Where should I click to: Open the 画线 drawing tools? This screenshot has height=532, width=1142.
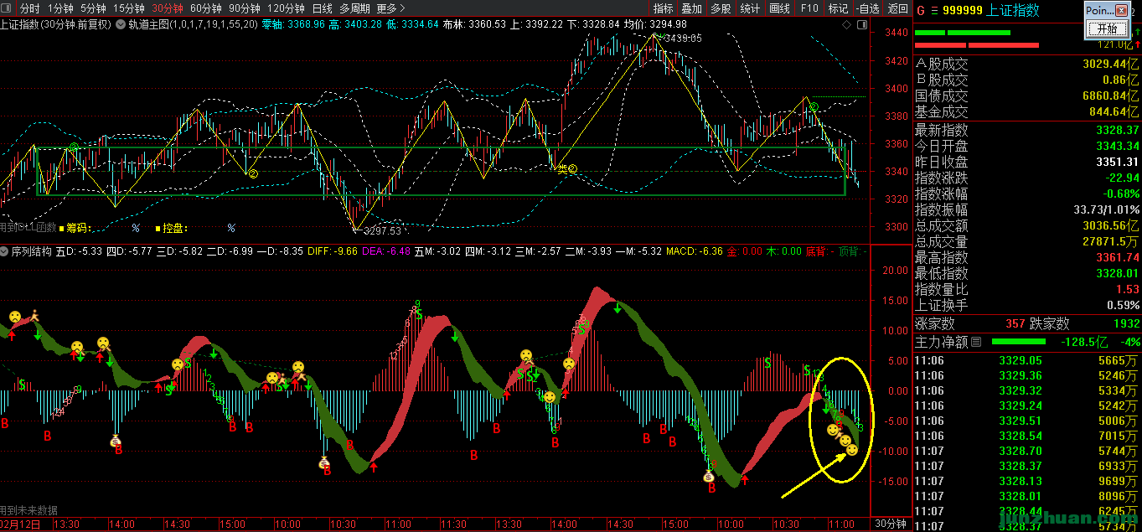tap(779, 8)
